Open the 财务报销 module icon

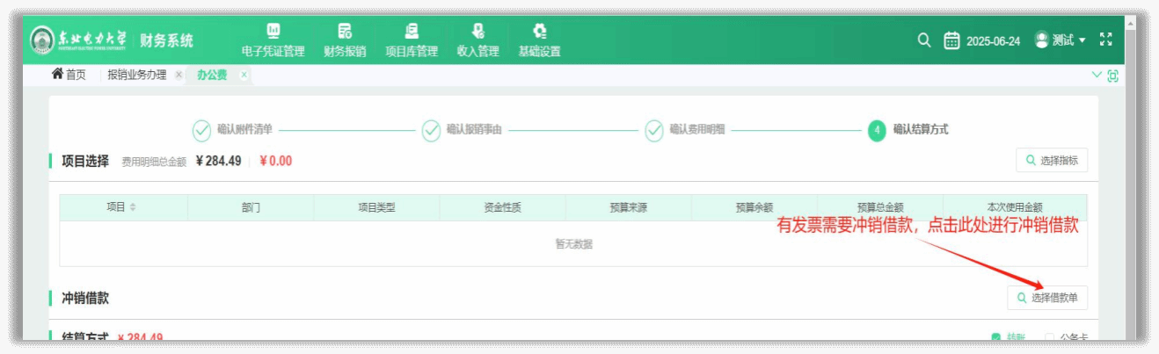click(345, 32)
